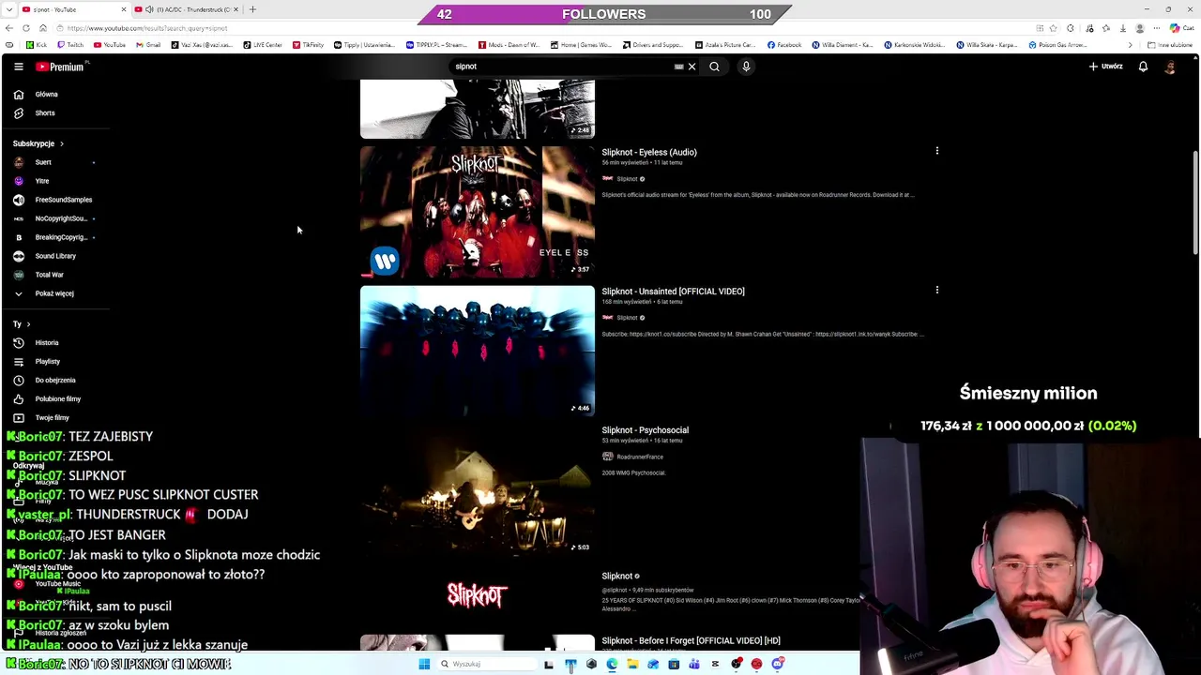
Task: Open the Slipknot Eyeless video thumbnail
Action: click(x=477, y=212)
